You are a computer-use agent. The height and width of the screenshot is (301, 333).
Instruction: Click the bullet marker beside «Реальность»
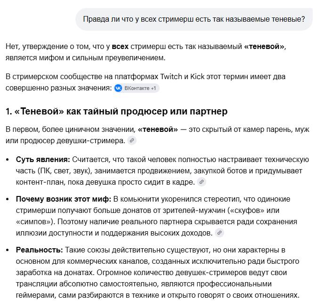(8, 250)
